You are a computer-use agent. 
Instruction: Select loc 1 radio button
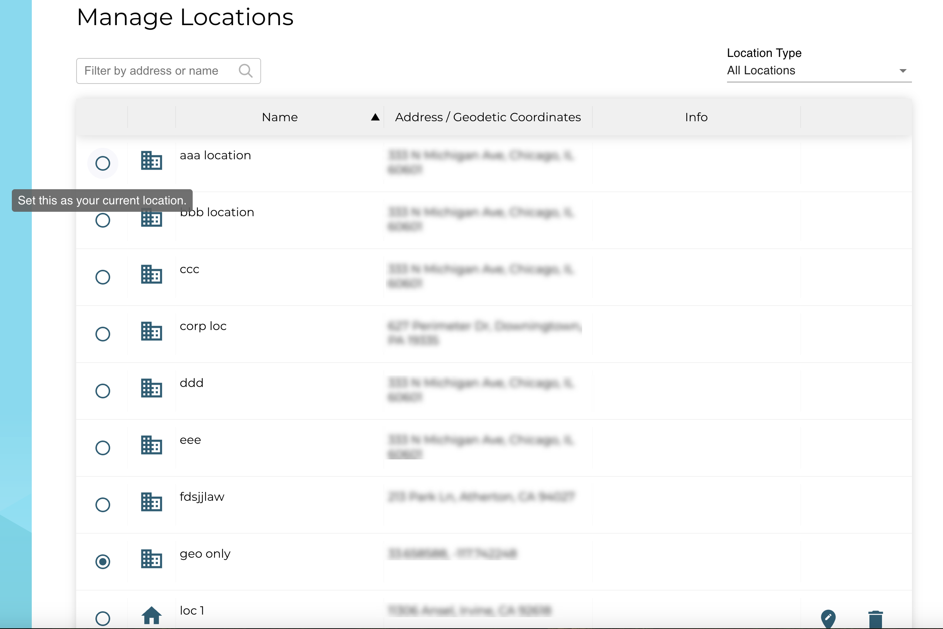click(x=103, y=618)
